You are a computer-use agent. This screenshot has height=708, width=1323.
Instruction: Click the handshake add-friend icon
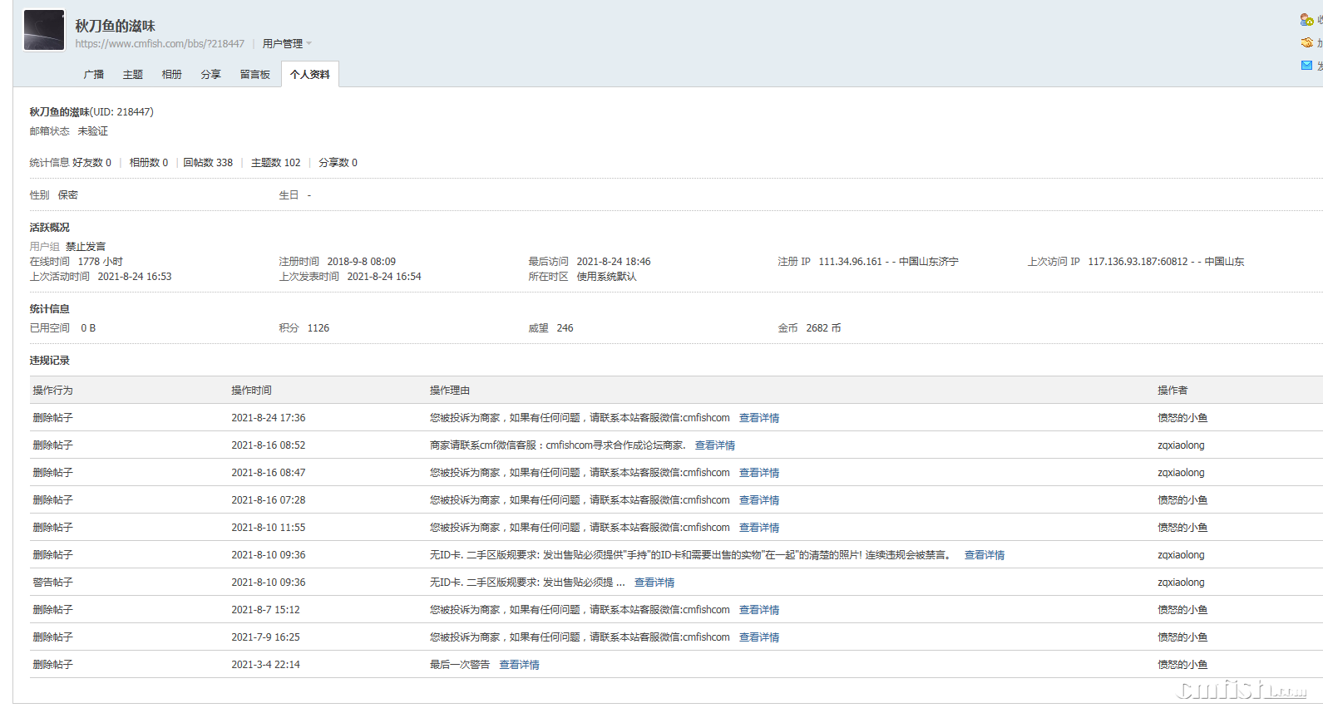1306,42
